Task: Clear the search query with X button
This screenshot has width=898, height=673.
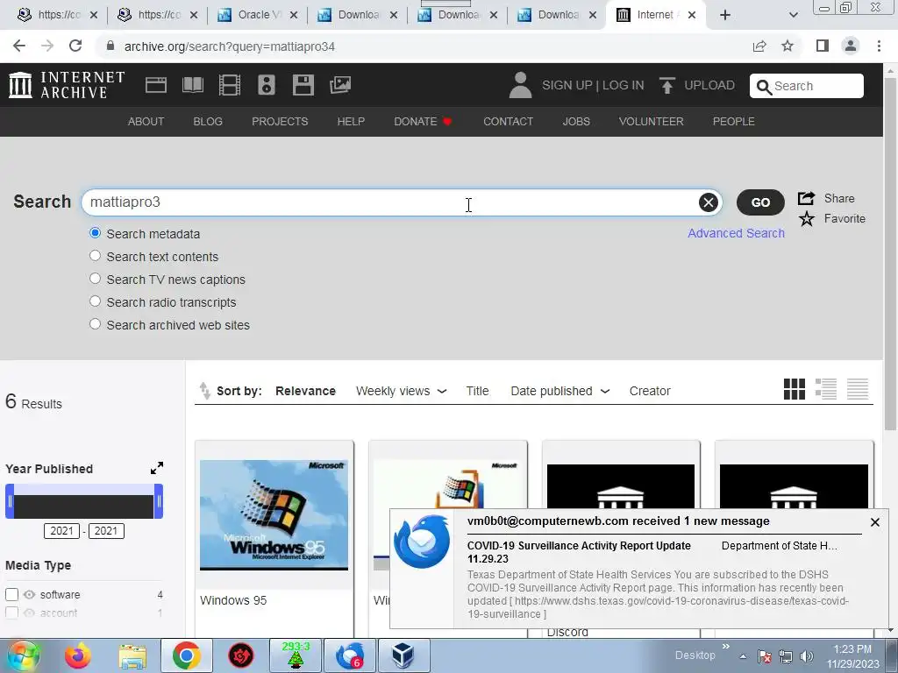Action: pyautogui.click(x=709, y=202)
